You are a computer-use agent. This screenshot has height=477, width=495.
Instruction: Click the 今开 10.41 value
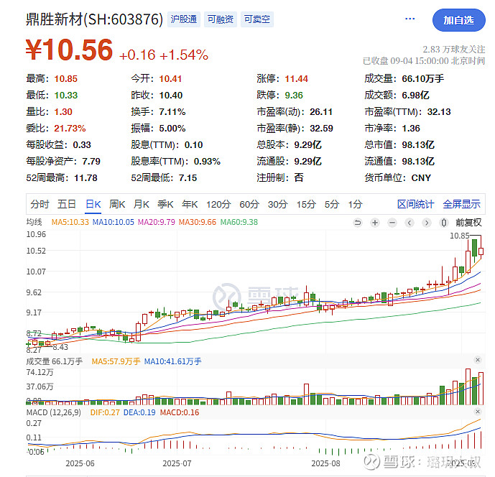170,79
